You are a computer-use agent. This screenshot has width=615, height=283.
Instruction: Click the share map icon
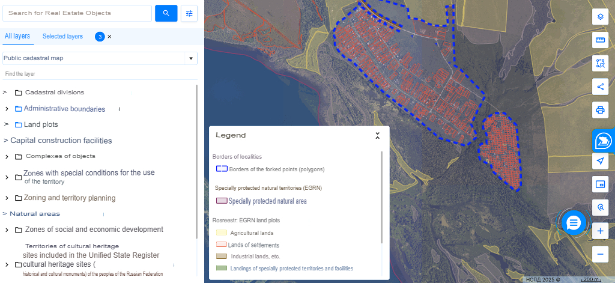(x=600, y=87)
